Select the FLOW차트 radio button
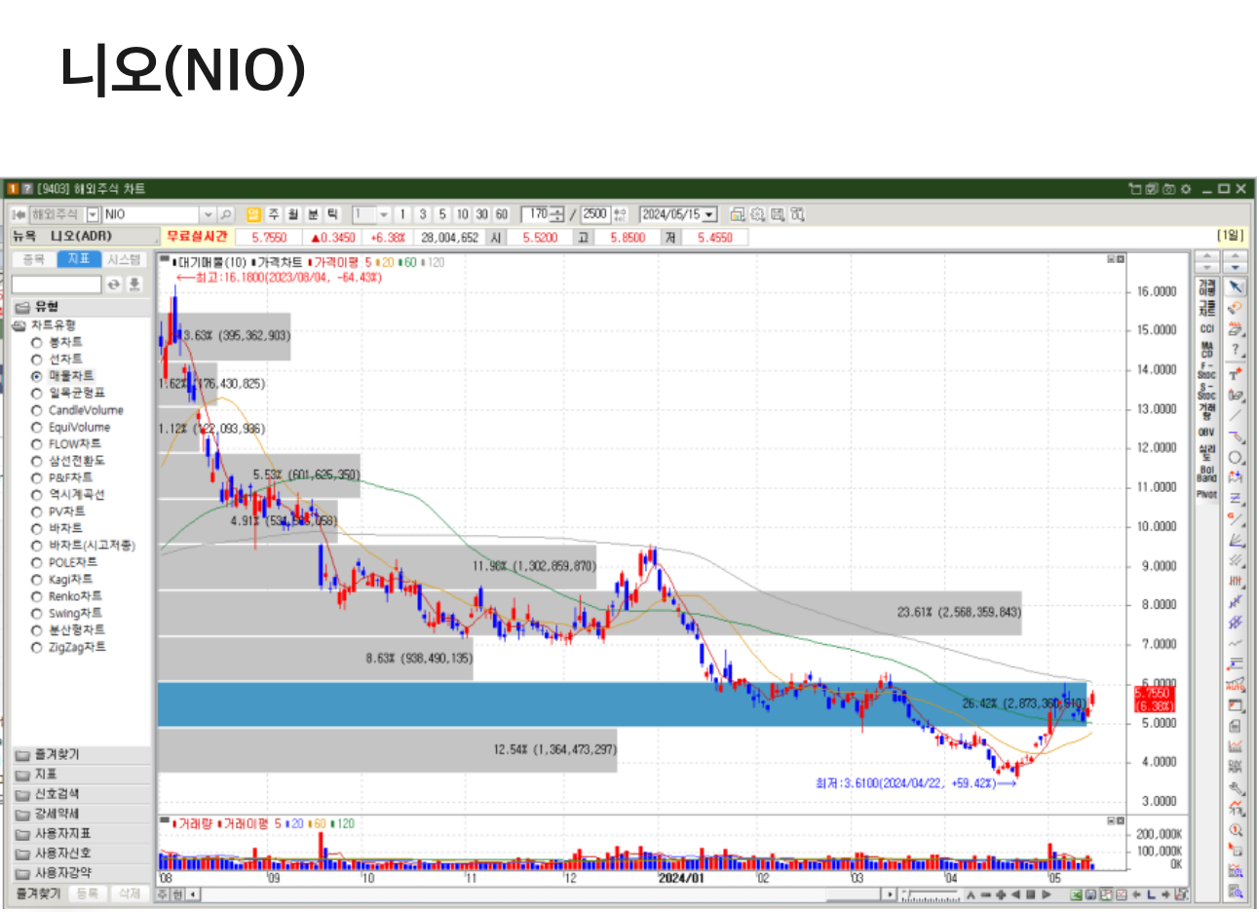The image size is (1257, 912). coord(37,444)
